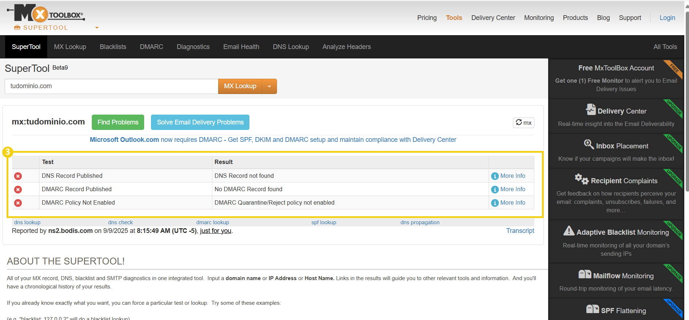Open the Email Health tab
The width and height of the screenshot is (689, 320).
(241, 47)
